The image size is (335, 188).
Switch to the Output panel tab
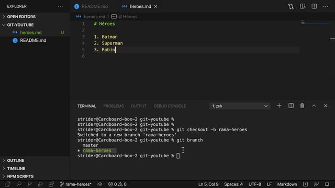[x=139, y=106]
